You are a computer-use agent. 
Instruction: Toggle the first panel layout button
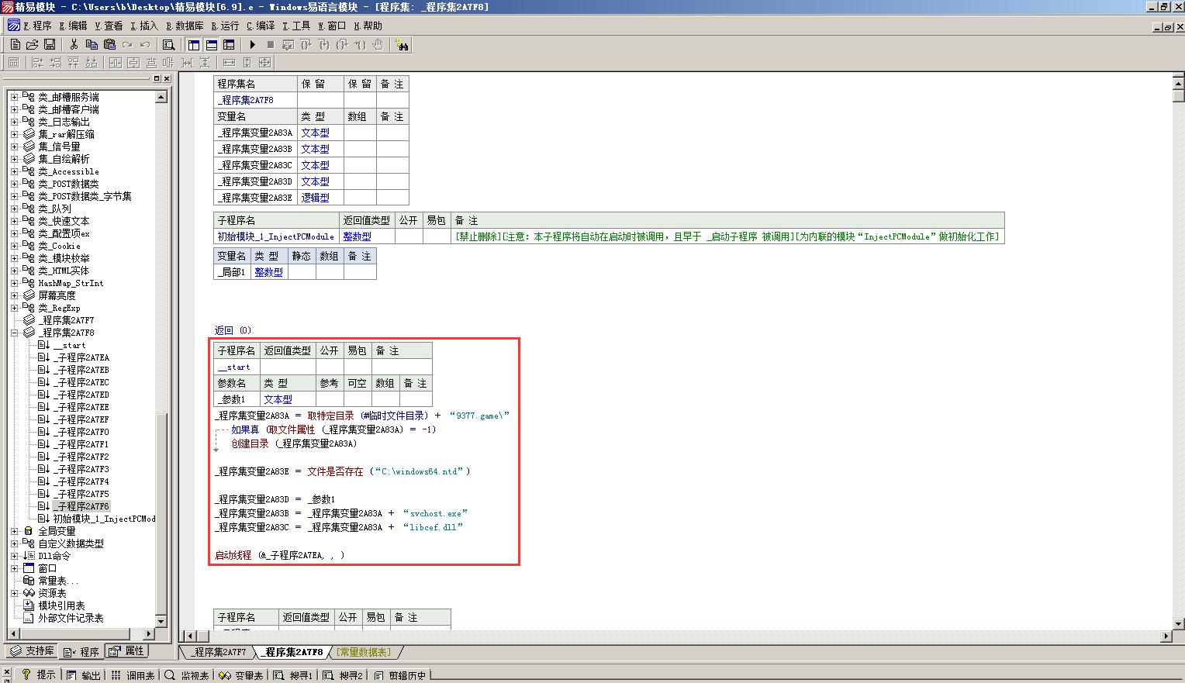(x=194, y=45)
